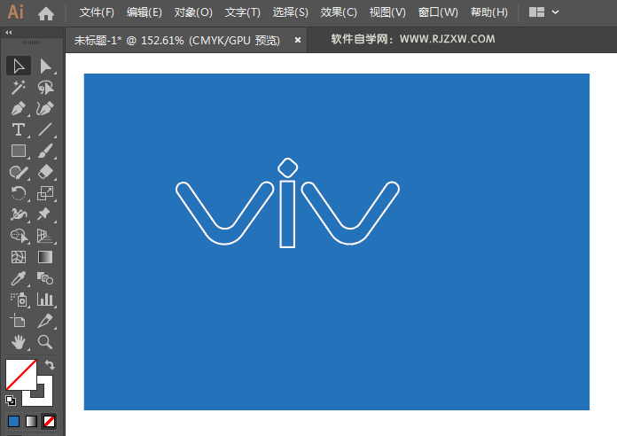The width and height of the screenshot is (617, 436).
Task: Choose the Magic Wand tool
Action: pyautogui.click(x=19, y=88)
